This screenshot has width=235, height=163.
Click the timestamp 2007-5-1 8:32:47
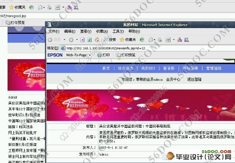pos(113,148)
